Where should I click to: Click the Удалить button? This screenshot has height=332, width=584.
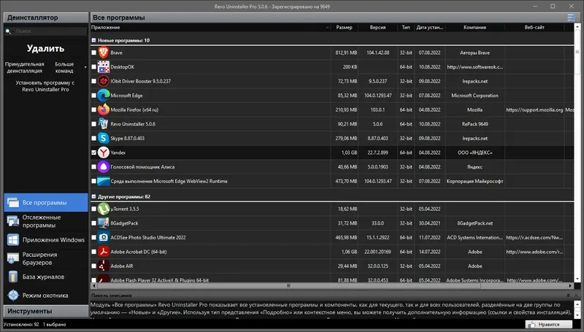pos(45,48)
